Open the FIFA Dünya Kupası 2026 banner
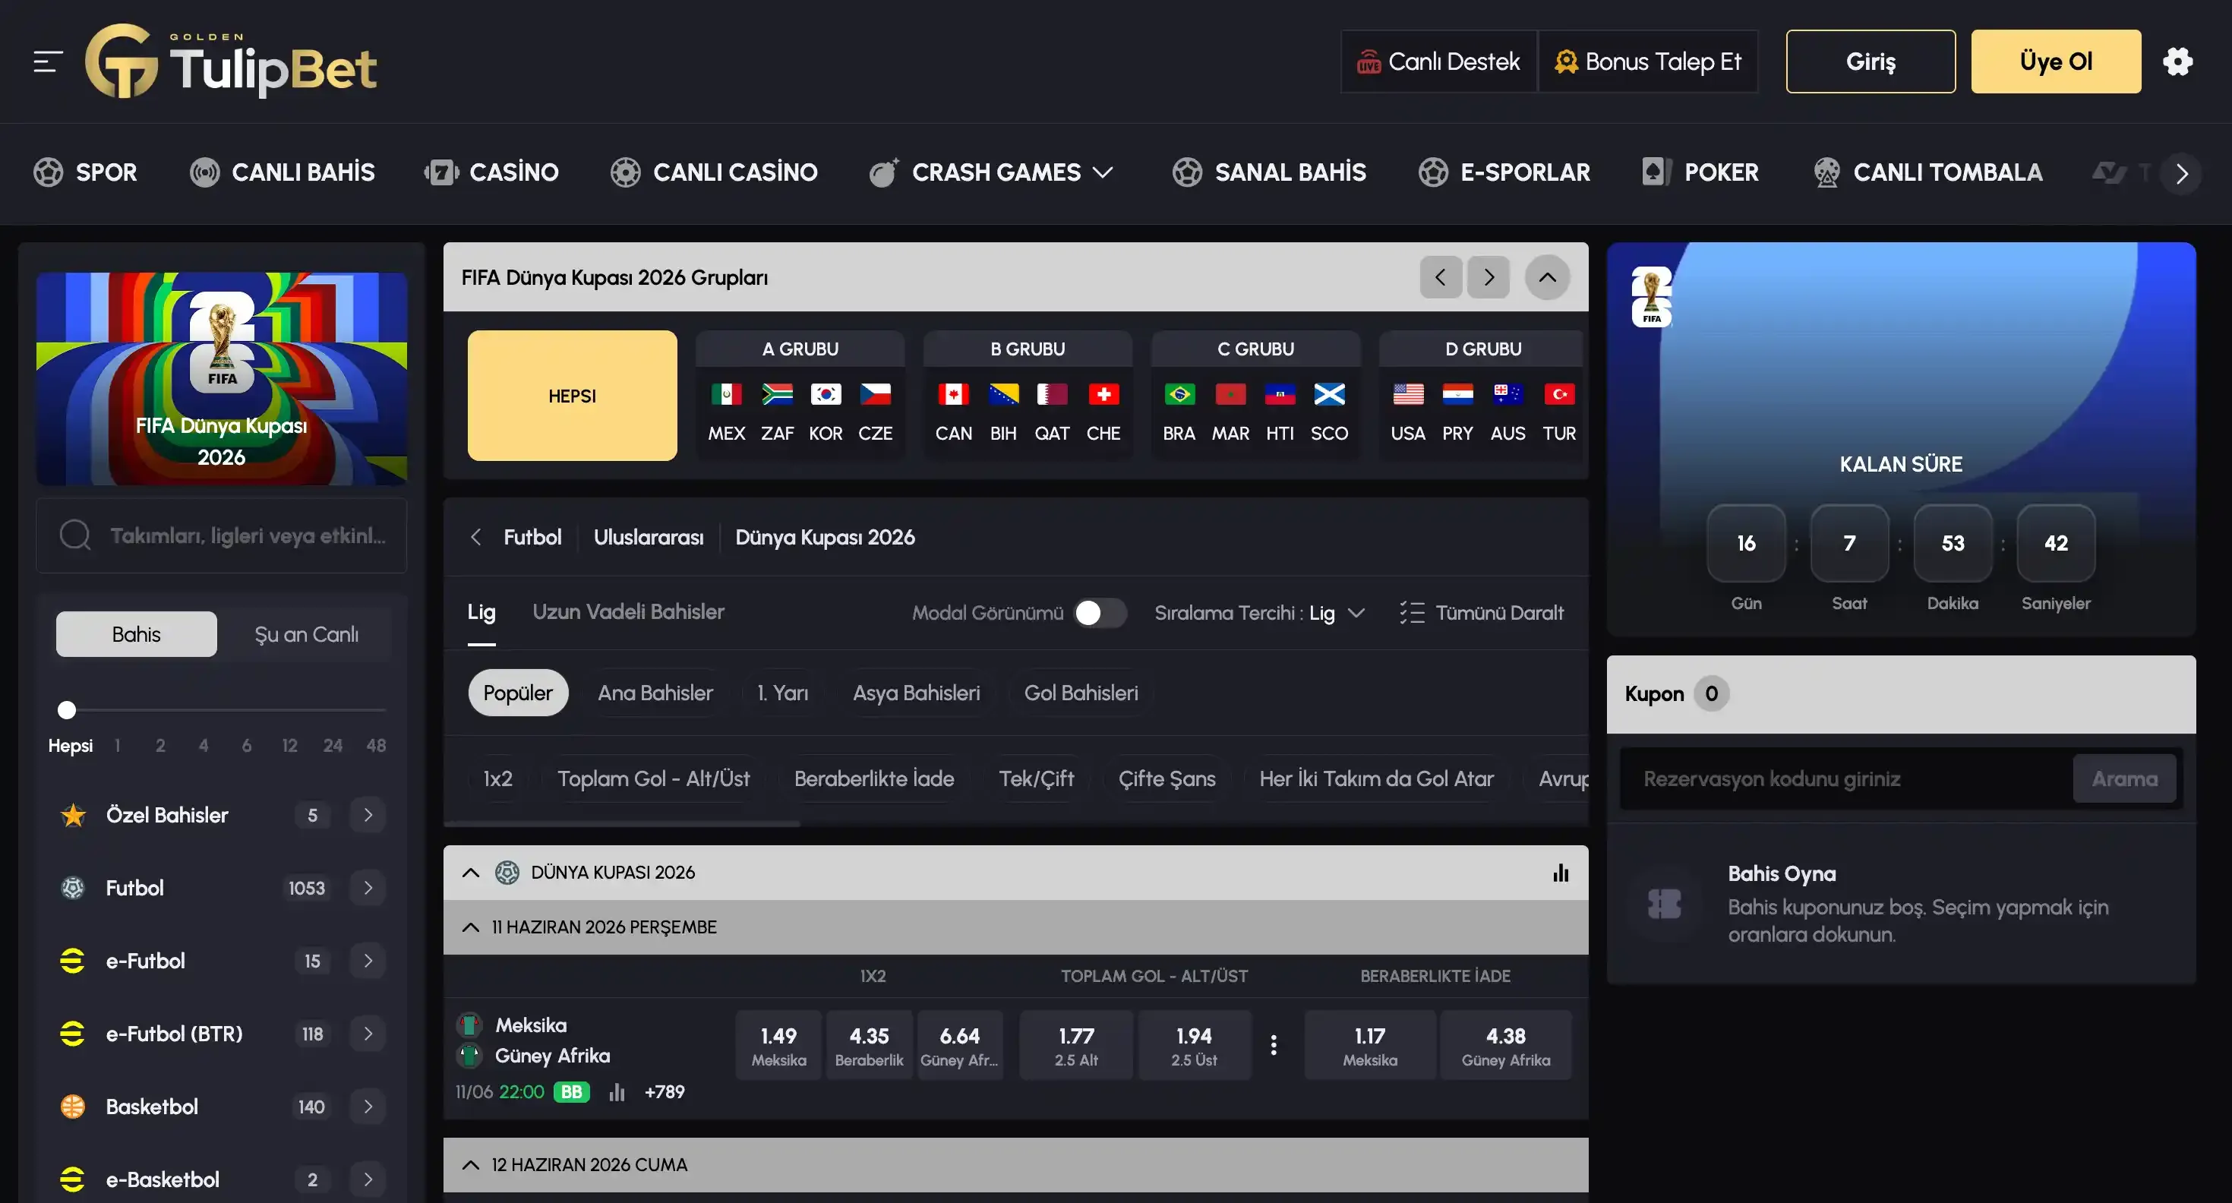This screenshot has width=2232, height=1203. point(222,379)
